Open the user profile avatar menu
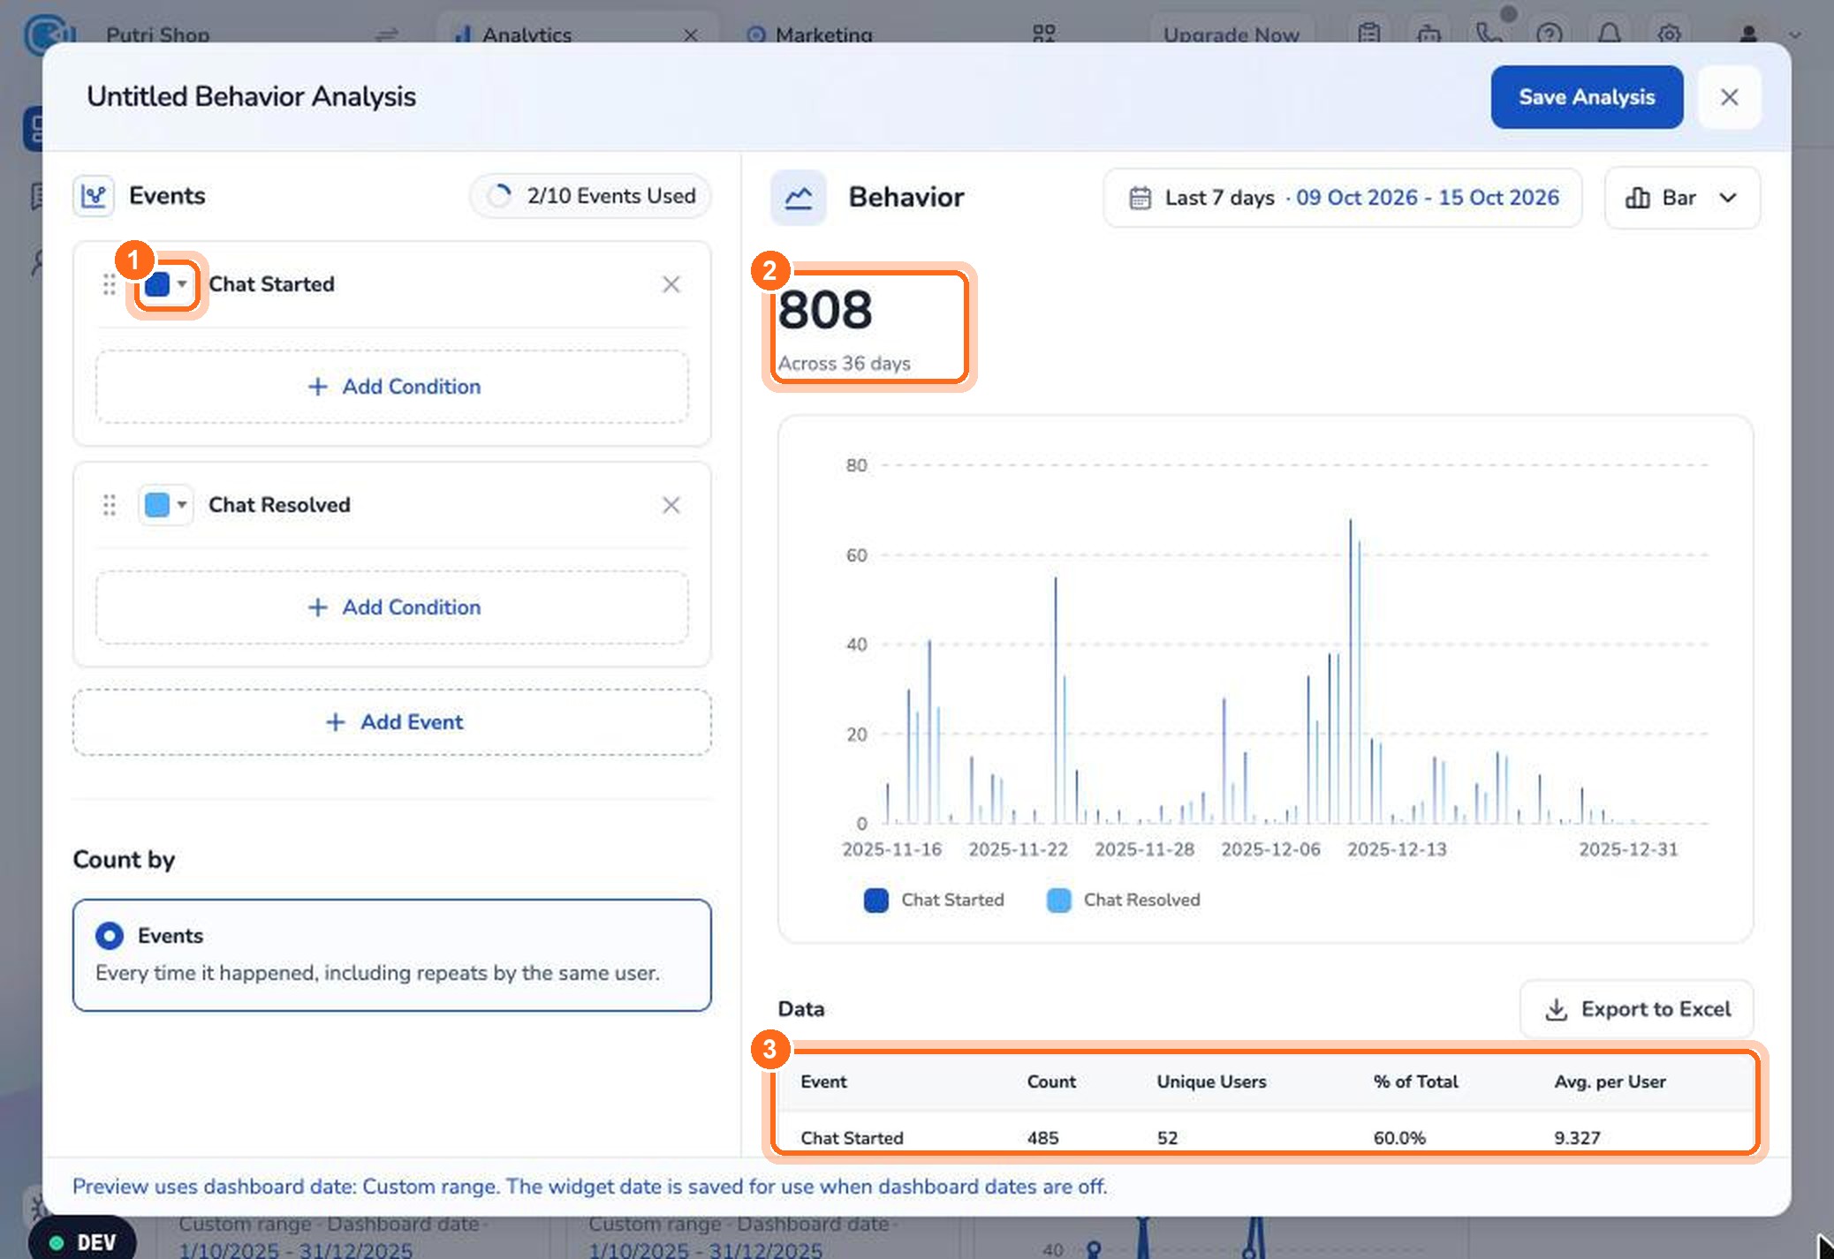 pyautogui.click(x=1748, y=35)
